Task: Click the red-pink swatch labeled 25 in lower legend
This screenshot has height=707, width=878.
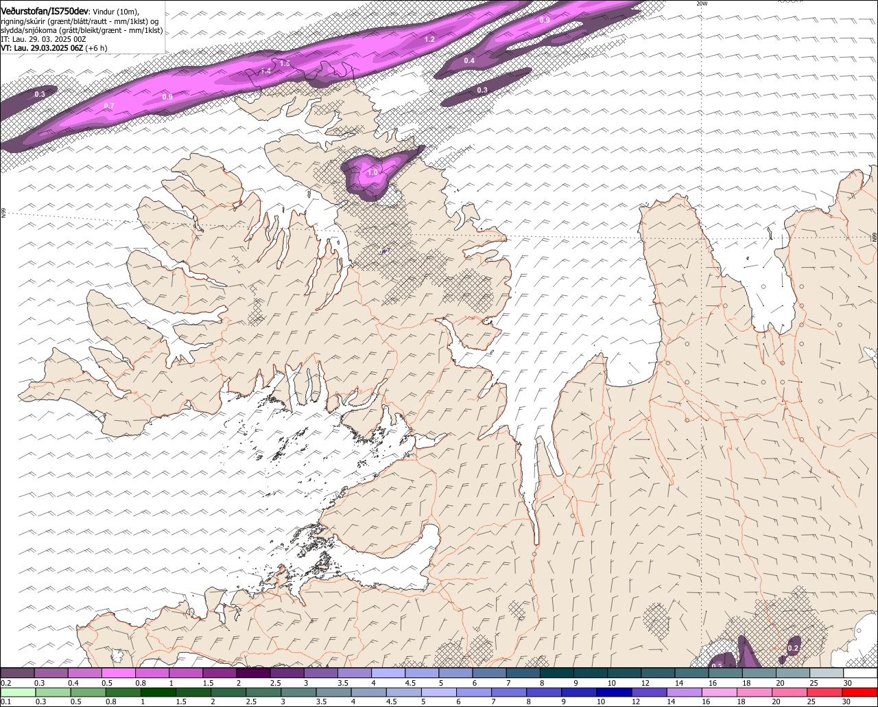Action: [824, 693]
